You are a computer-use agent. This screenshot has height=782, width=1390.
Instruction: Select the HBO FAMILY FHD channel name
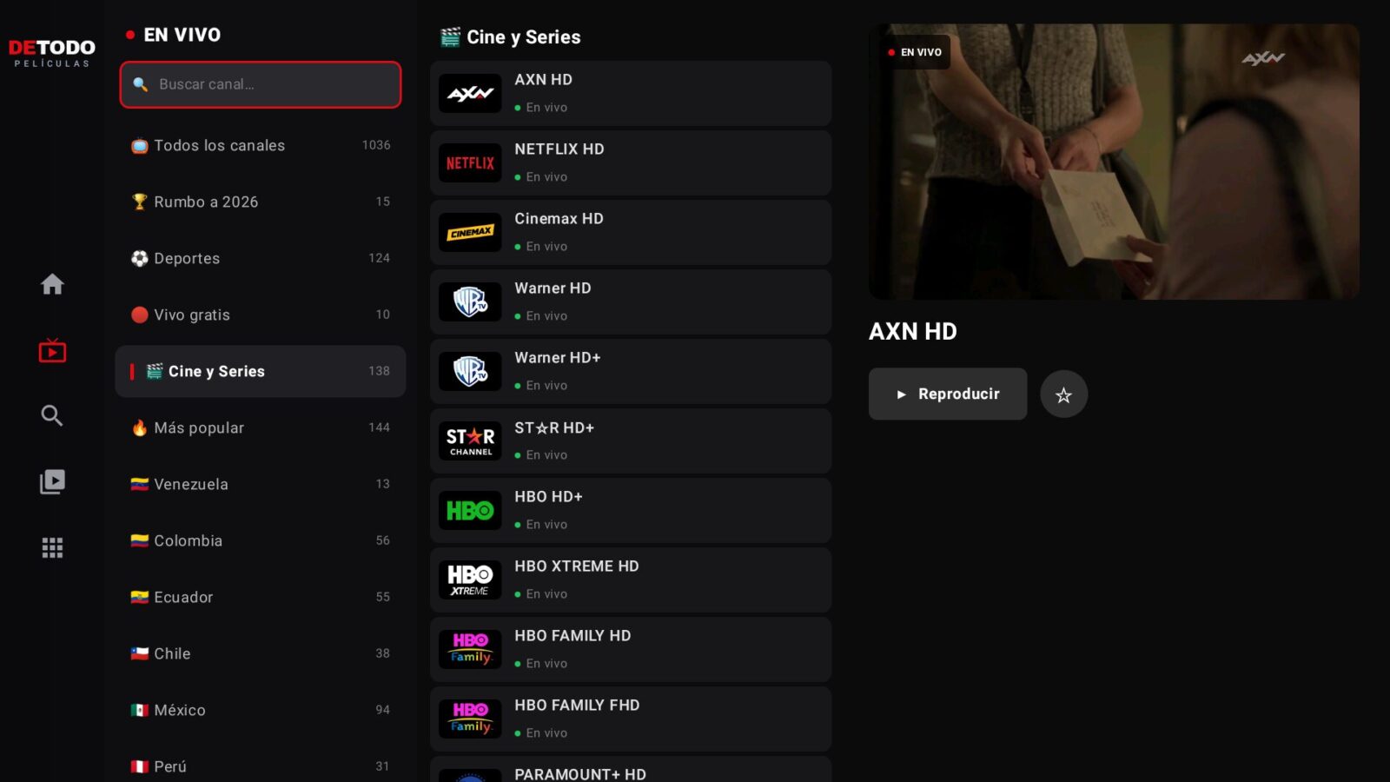(x=577, y=706)
